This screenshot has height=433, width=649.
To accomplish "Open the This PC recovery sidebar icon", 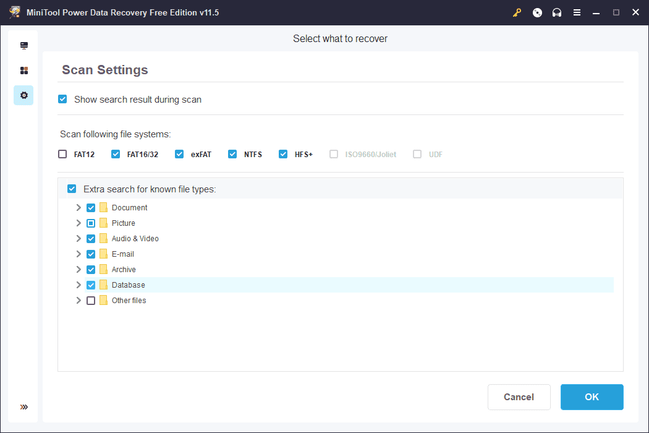I will [x=24, y=46].
